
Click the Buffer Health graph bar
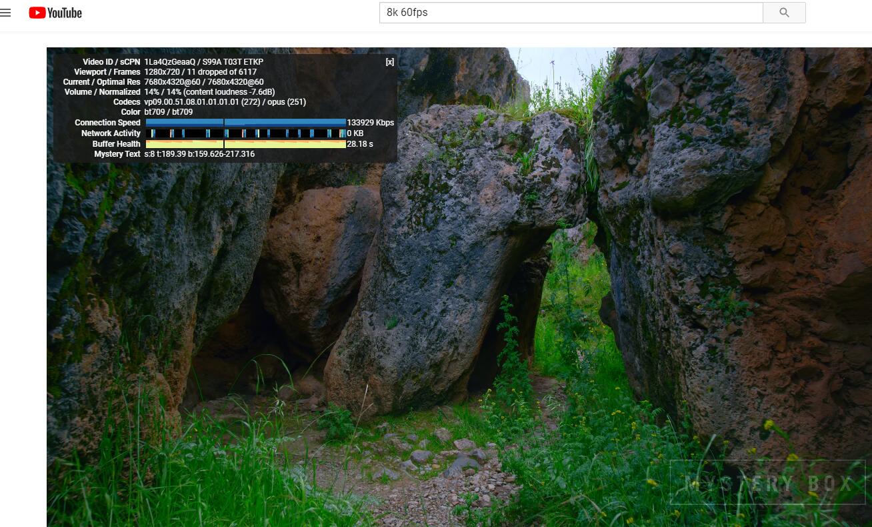point(245,144)
